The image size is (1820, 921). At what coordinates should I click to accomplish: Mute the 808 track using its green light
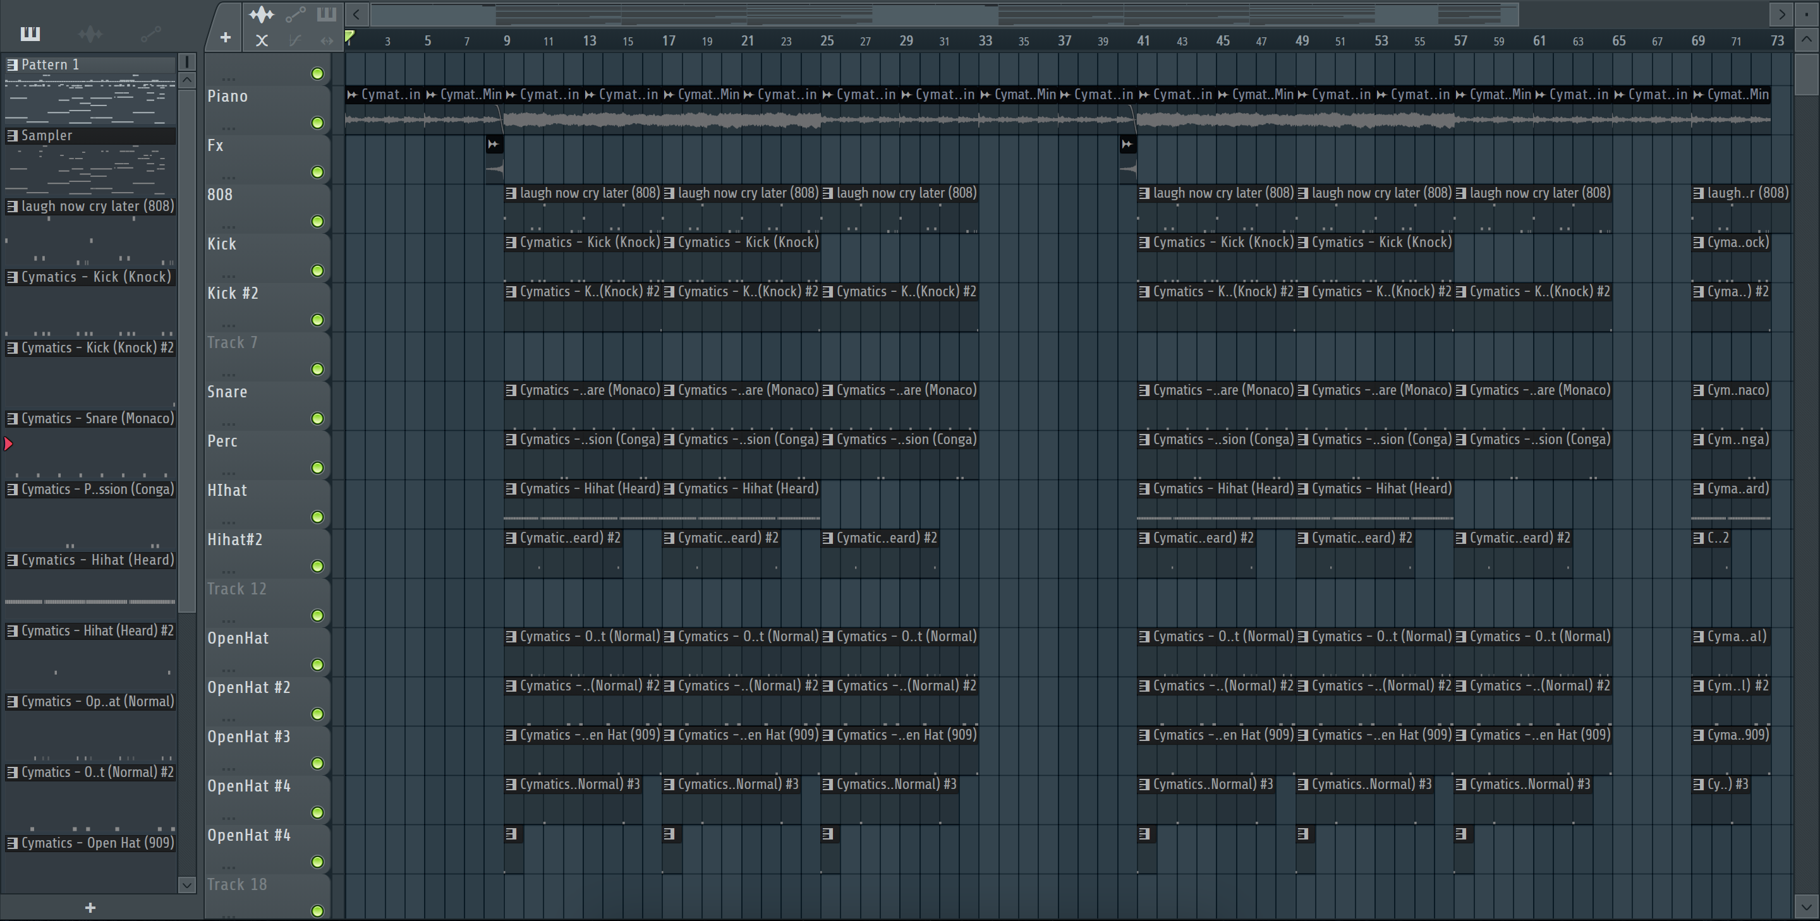[318, 222]
